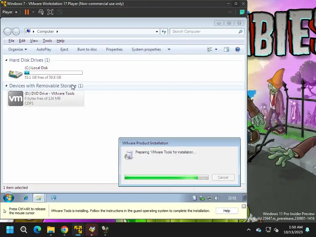Launch Internet Explorer from Windows 7 taskbar
Image resolution: width=316 pixels, height=237 pixels.
(26, 198)
